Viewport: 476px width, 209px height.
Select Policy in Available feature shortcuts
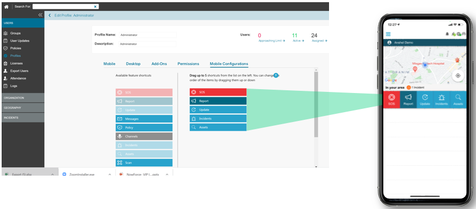tap(144, 127)
